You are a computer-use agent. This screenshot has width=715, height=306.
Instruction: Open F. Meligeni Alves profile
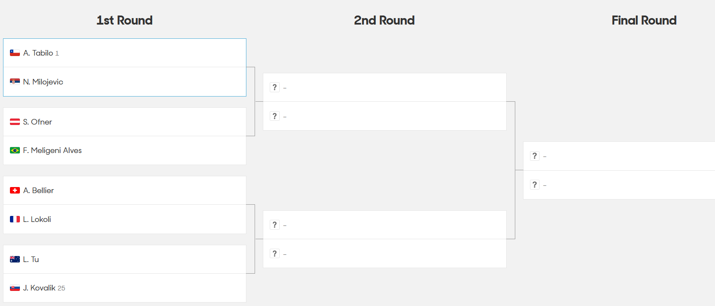tap(52, 150)
